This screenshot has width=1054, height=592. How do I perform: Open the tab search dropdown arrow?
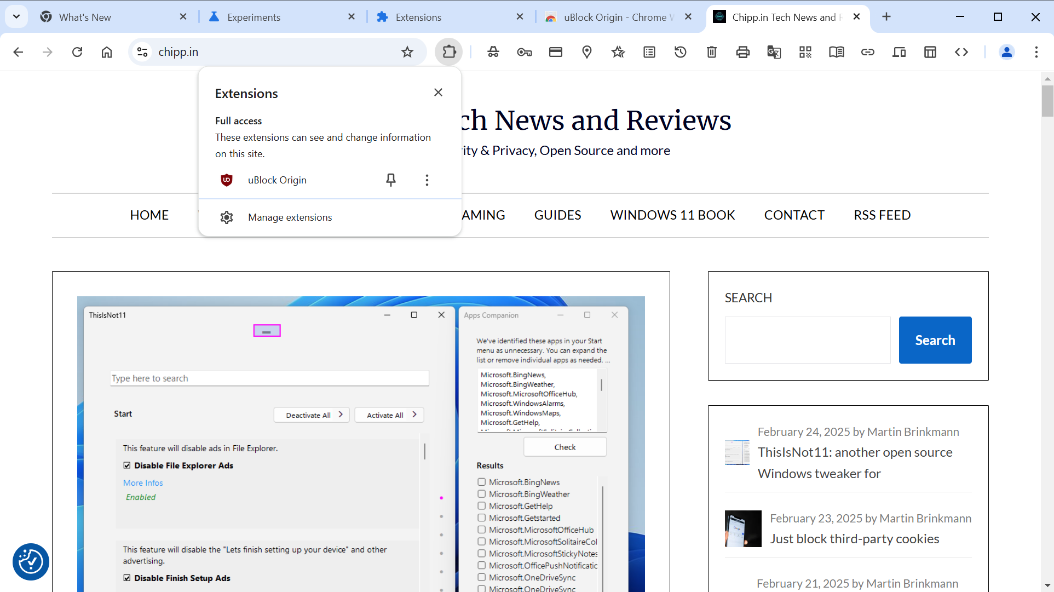click(16, 16)
